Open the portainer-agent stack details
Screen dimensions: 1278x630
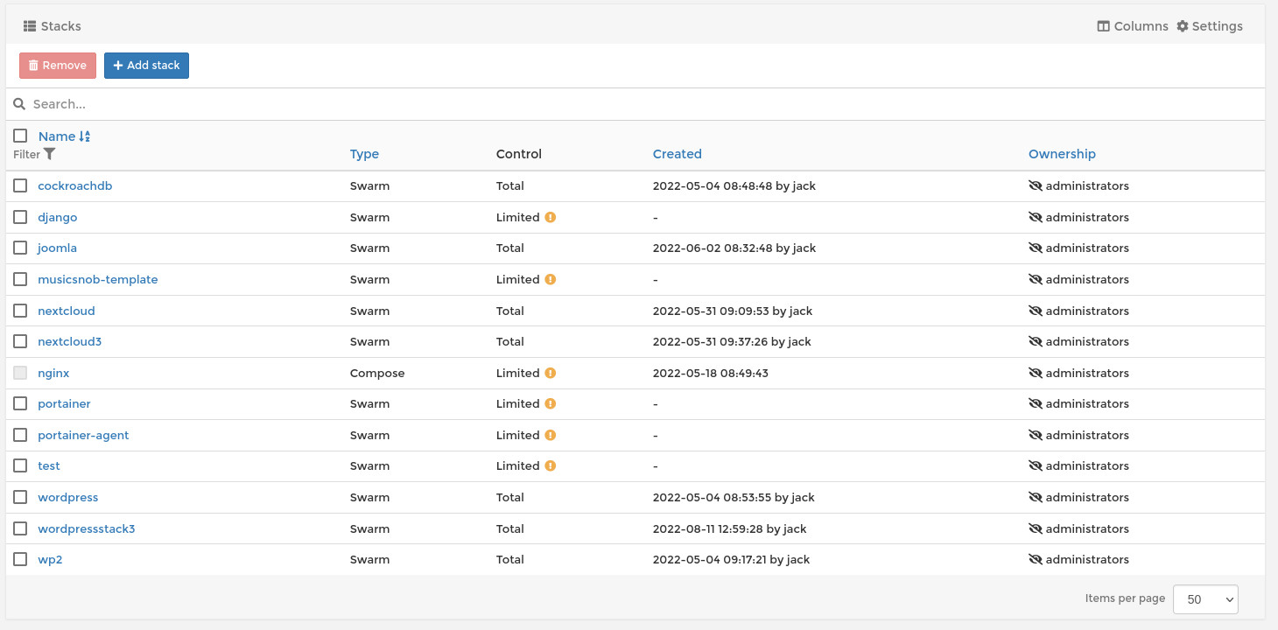83,436
